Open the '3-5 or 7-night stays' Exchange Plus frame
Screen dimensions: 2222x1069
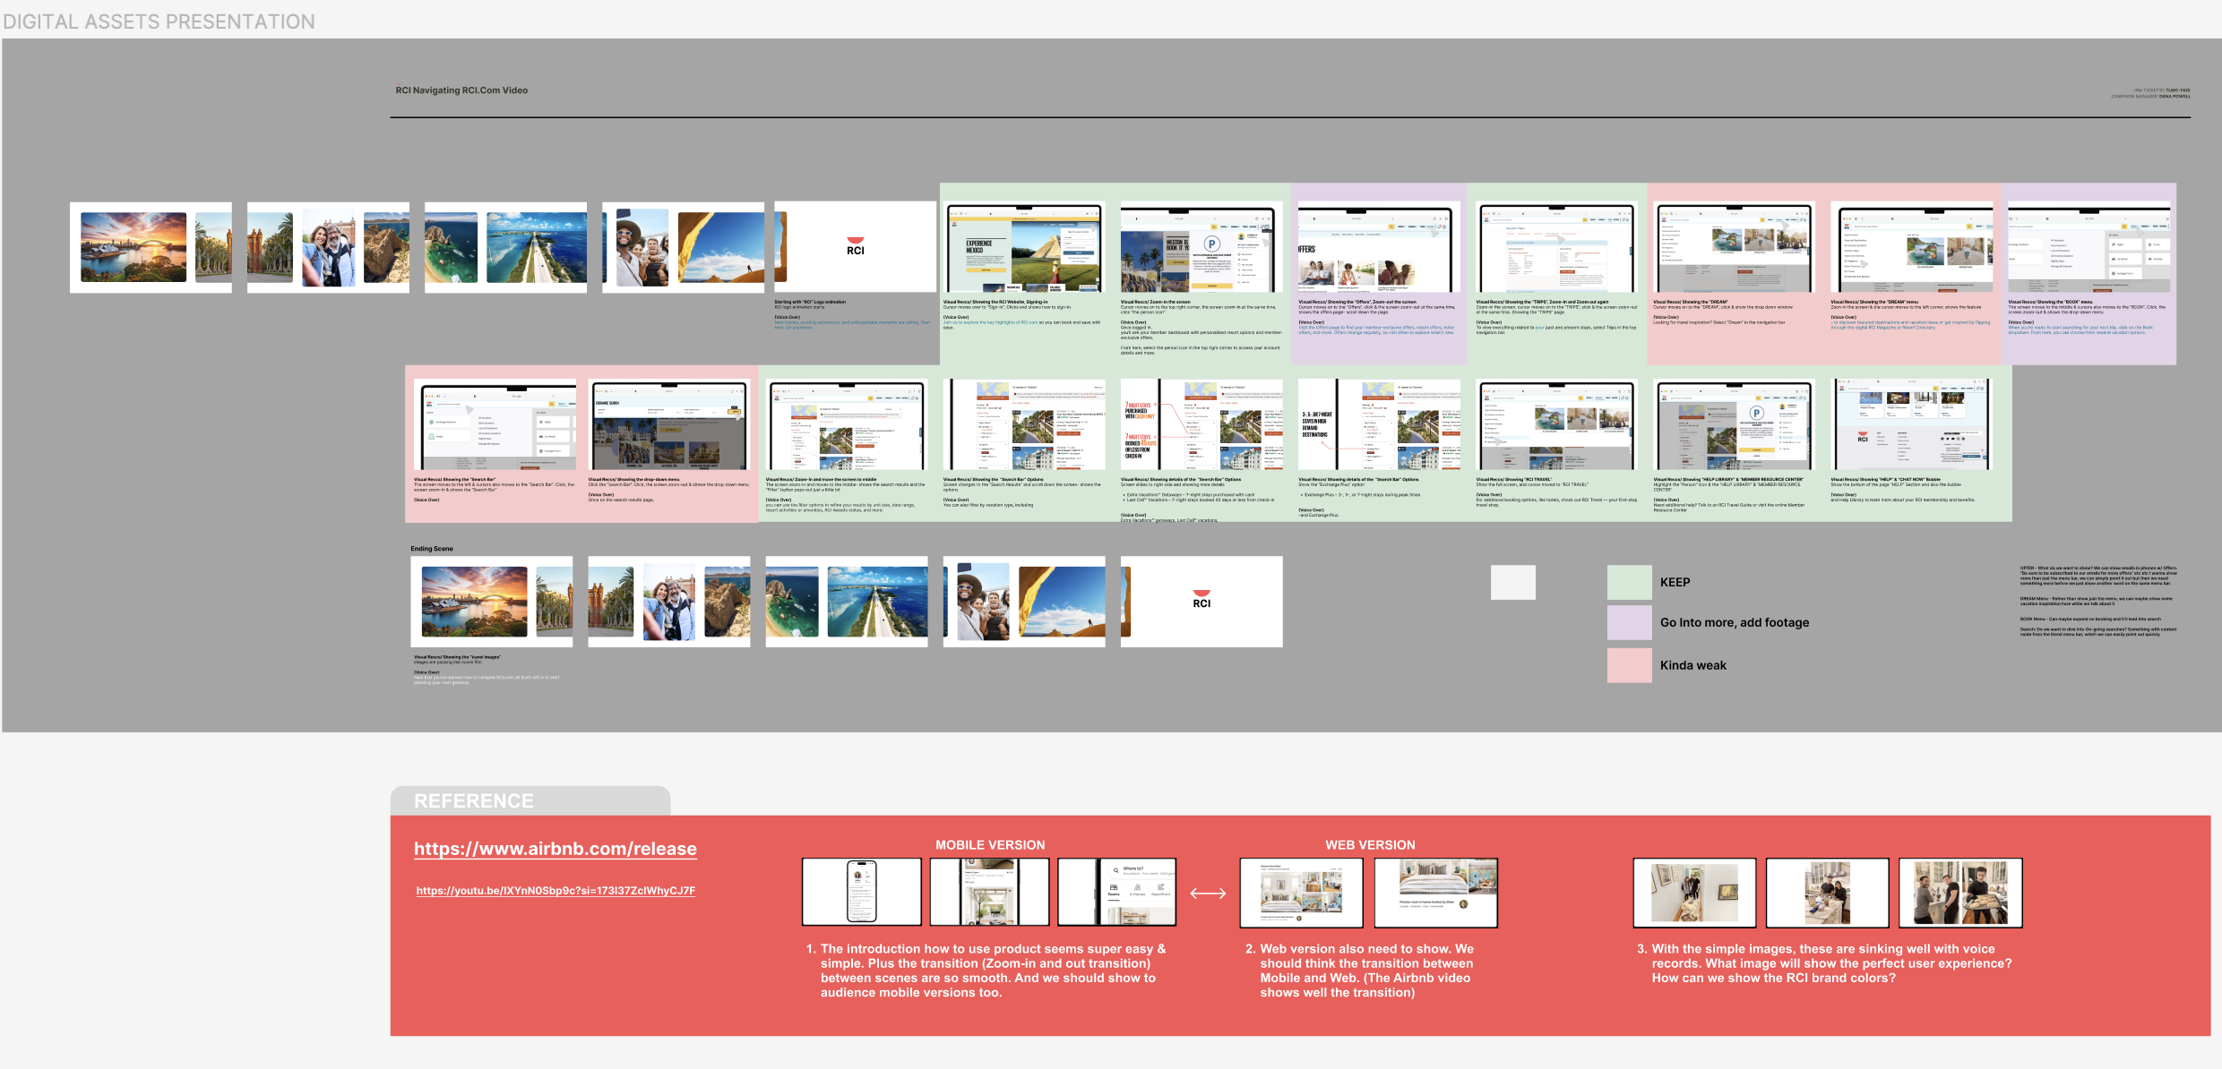coord(1379,425)
